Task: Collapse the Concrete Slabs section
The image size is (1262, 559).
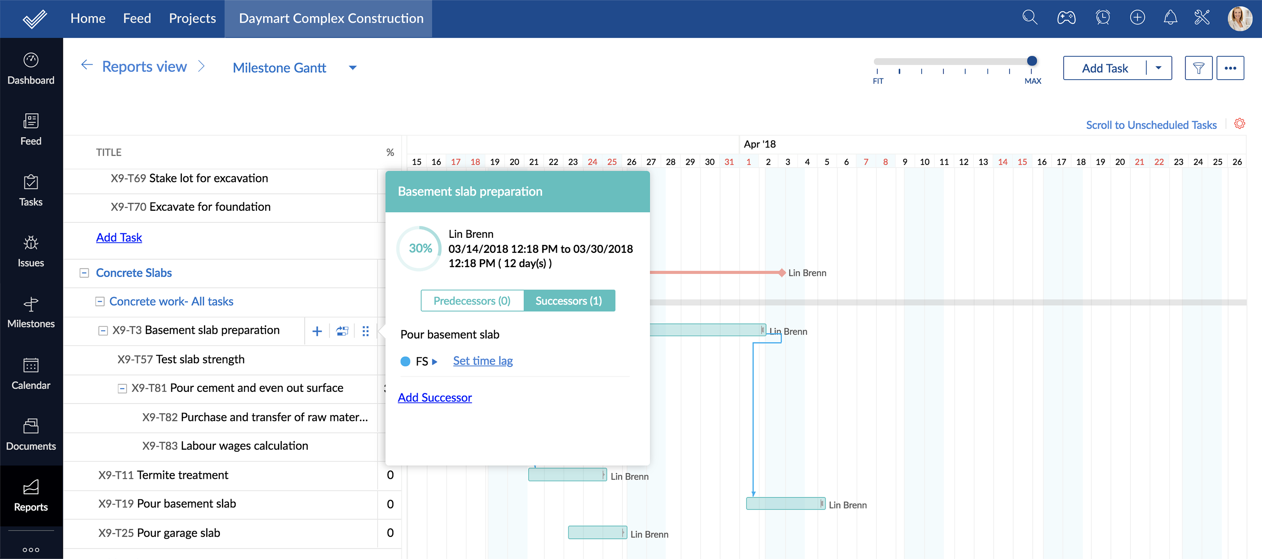Action: (85, 272)
